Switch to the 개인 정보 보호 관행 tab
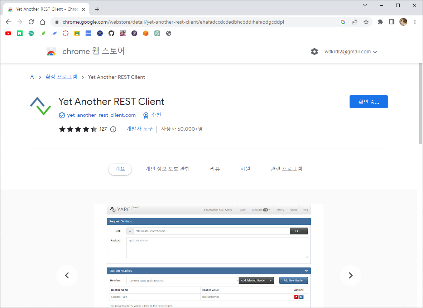 (168, 169)
